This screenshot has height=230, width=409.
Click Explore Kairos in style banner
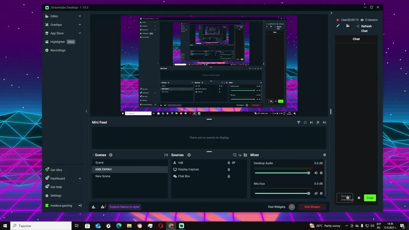[125, 207]
